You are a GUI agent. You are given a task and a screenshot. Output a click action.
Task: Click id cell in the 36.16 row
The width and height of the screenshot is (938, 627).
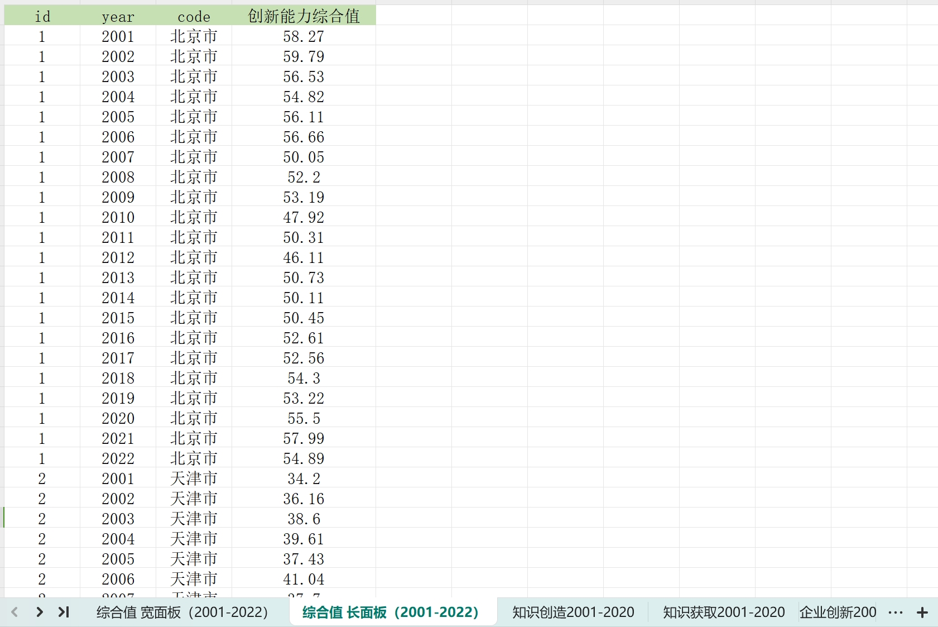[42, 499]
